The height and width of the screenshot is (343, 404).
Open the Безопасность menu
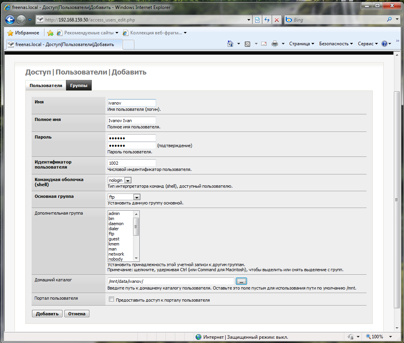pos(336,44)
